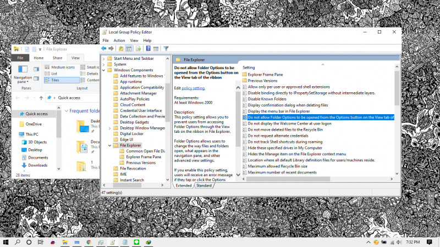Click the taskbar Search magnifier icon
Image resolution: width=440 pixels, height=247 pixels.
tap(18, 242)
